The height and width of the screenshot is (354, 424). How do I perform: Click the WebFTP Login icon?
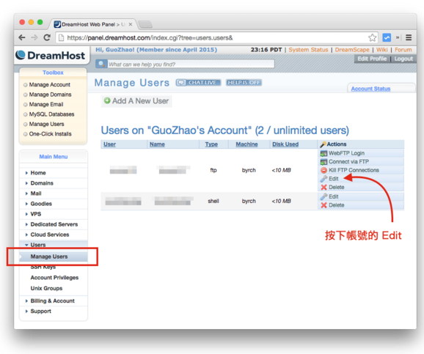[x=324, y=153]
